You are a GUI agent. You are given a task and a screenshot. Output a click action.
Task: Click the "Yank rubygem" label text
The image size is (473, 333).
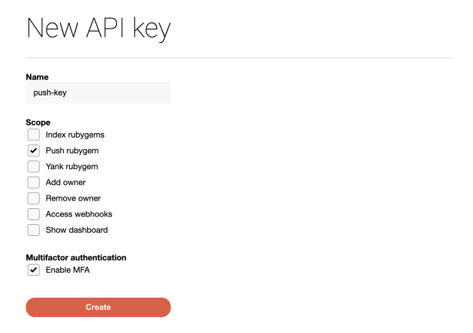pyautogui.click(x=72, y=166)
